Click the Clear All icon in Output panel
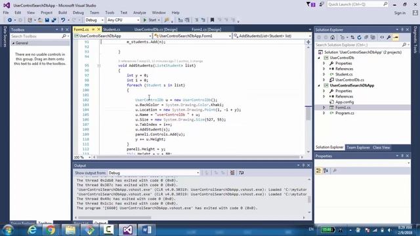This screenshot has width=420, height=236. tap(232, 173)
